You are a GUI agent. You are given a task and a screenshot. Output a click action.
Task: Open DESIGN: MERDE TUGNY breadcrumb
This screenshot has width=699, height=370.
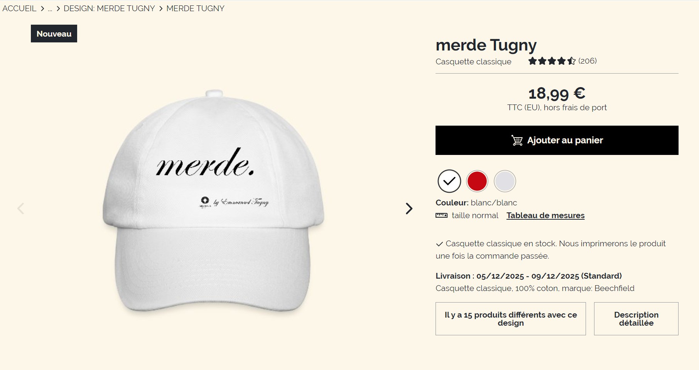109,8
